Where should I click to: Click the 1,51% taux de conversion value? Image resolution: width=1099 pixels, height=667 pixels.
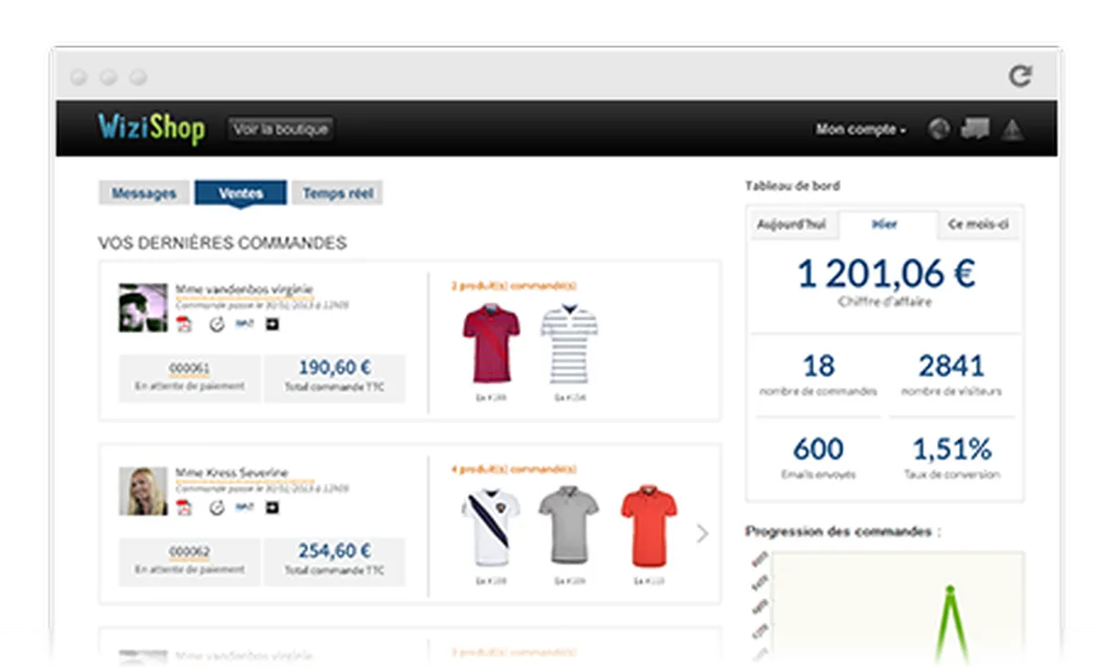[x=952, y=450]
